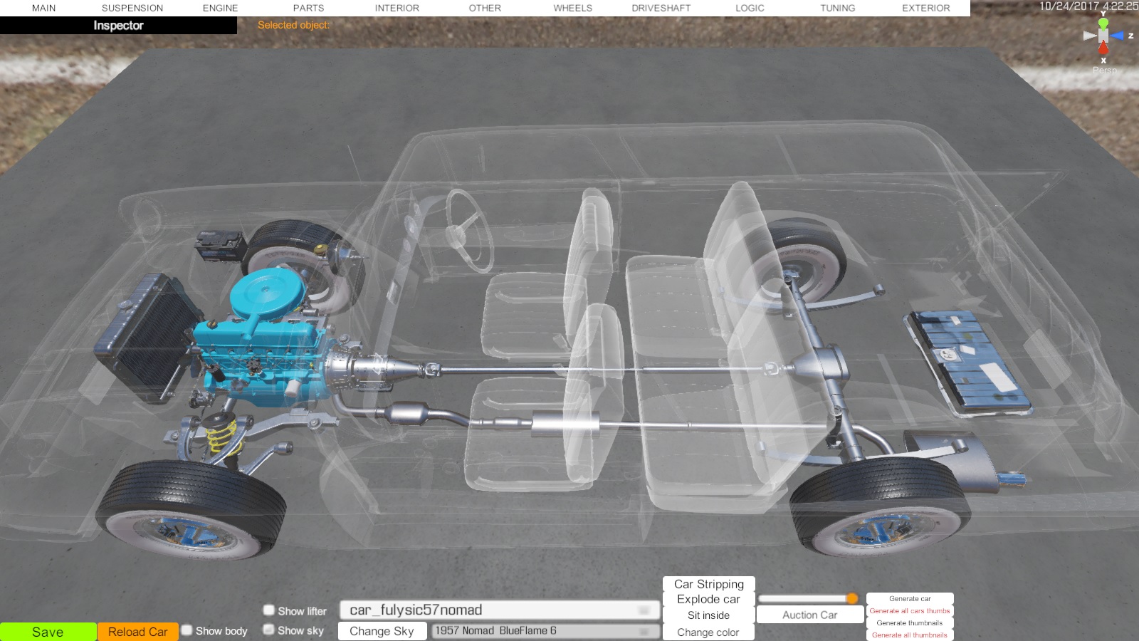This screenshot has width=1139, height=641.
Task: Tick the Show body checkbox
Action: (x=187, y=630)
